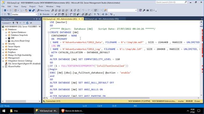Display Estimated Execution Plan icon
This screenshot has width=204, height=114.
click(59, 14)
